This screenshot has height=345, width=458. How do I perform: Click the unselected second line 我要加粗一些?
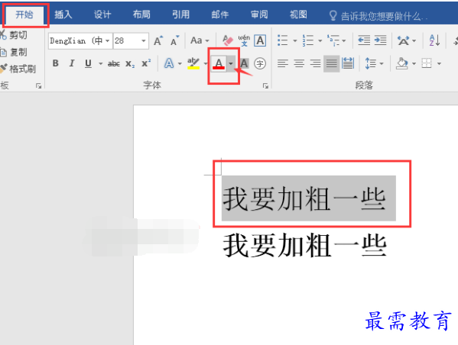pos(304,246)
